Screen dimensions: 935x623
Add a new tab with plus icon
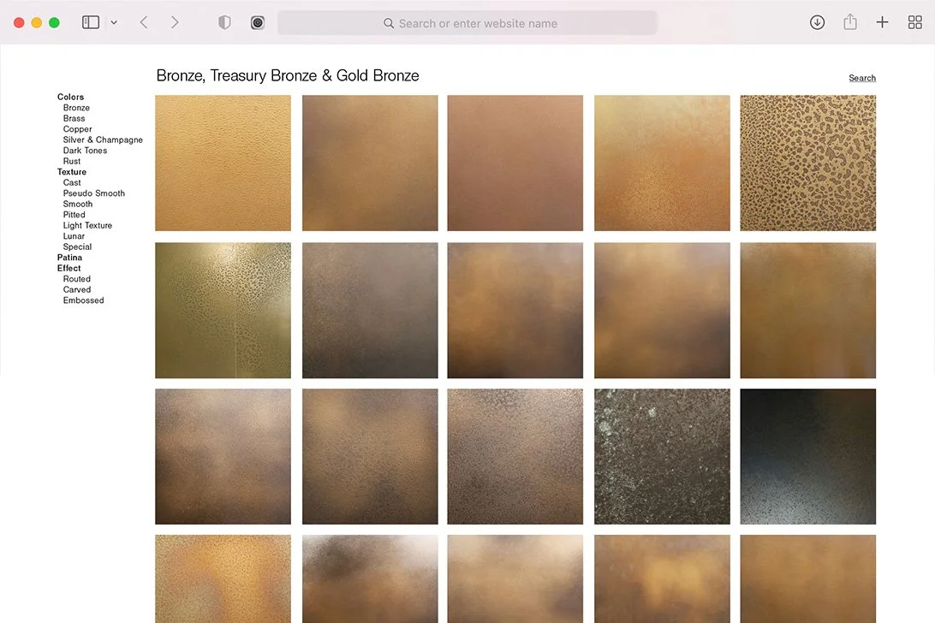[882, 22]
